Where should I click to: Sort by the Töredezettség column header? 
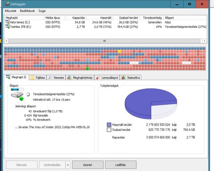pyautogui.click(x=151, y=18)
